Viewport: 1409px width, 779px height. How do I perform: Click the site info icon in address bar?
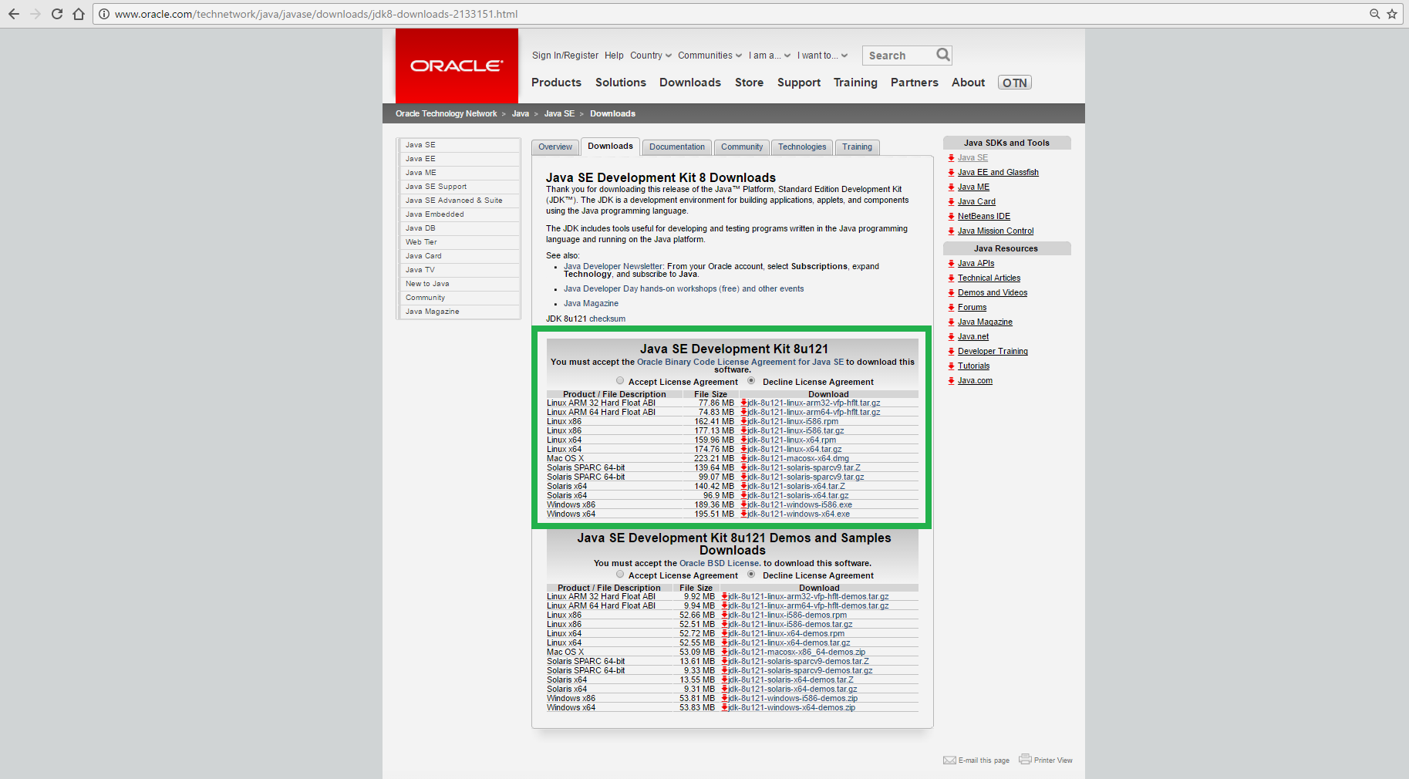click(104, 14)
